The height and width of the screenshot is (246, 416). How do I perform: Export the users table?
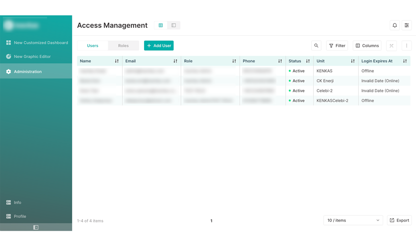(x=399, y=220)
